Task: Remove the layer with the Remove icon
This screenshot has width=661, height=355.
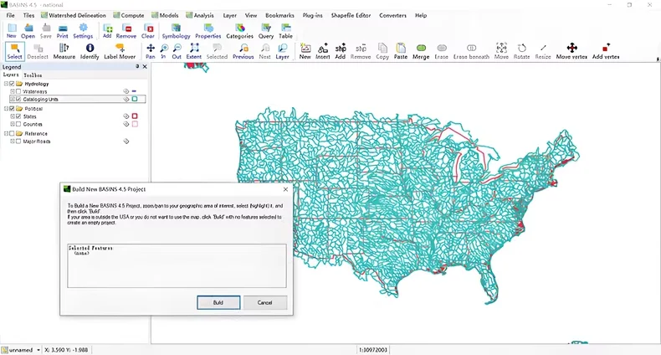Action: point(126,31)
